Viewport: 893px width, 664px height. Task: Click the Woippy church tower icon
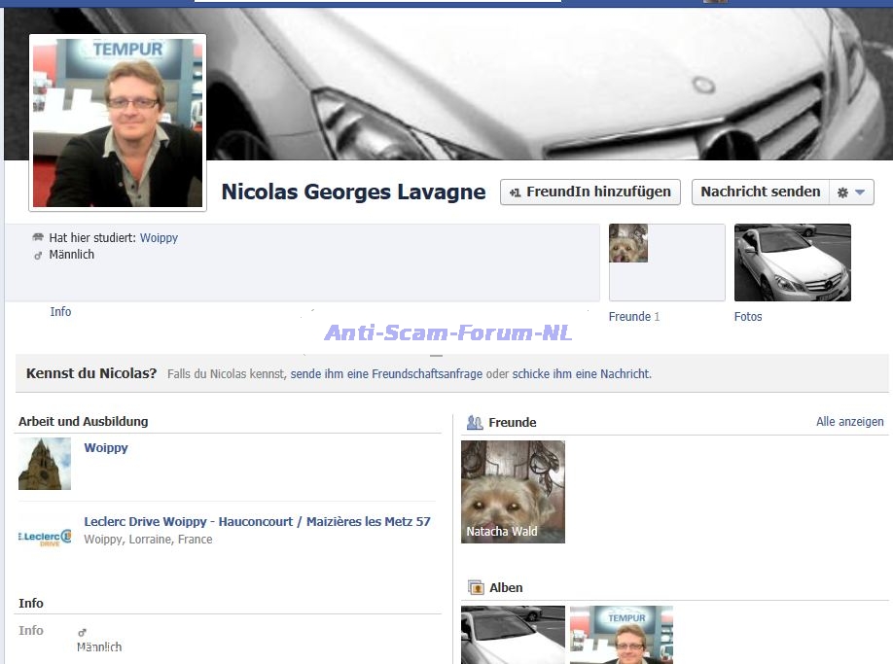click(x=45, y=464)
